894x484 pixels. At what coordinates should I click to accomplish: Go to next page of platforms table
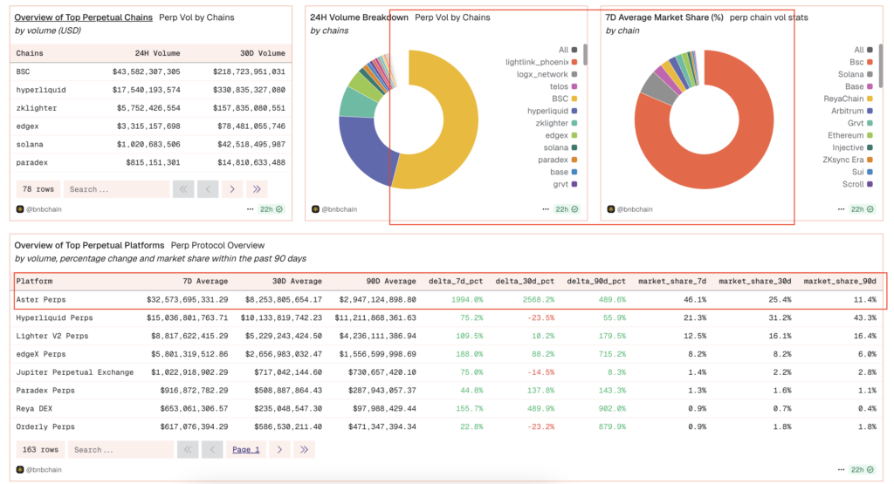(x=279, y=449)
